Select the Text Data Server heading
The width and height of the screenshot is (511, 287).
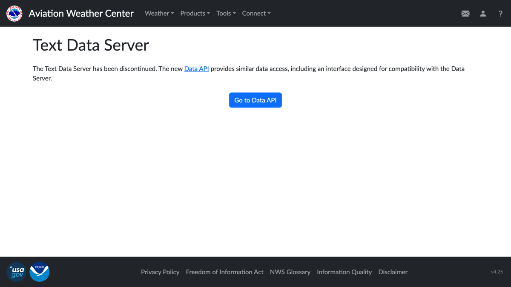coord(91,45)
